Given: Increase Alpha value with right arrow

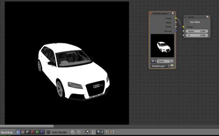Looking at the screenshot, I should (207, 31).
